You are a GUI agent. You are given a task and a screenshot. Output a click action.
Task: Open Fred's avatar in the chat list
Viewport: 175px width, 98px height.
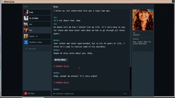point(26,12)
